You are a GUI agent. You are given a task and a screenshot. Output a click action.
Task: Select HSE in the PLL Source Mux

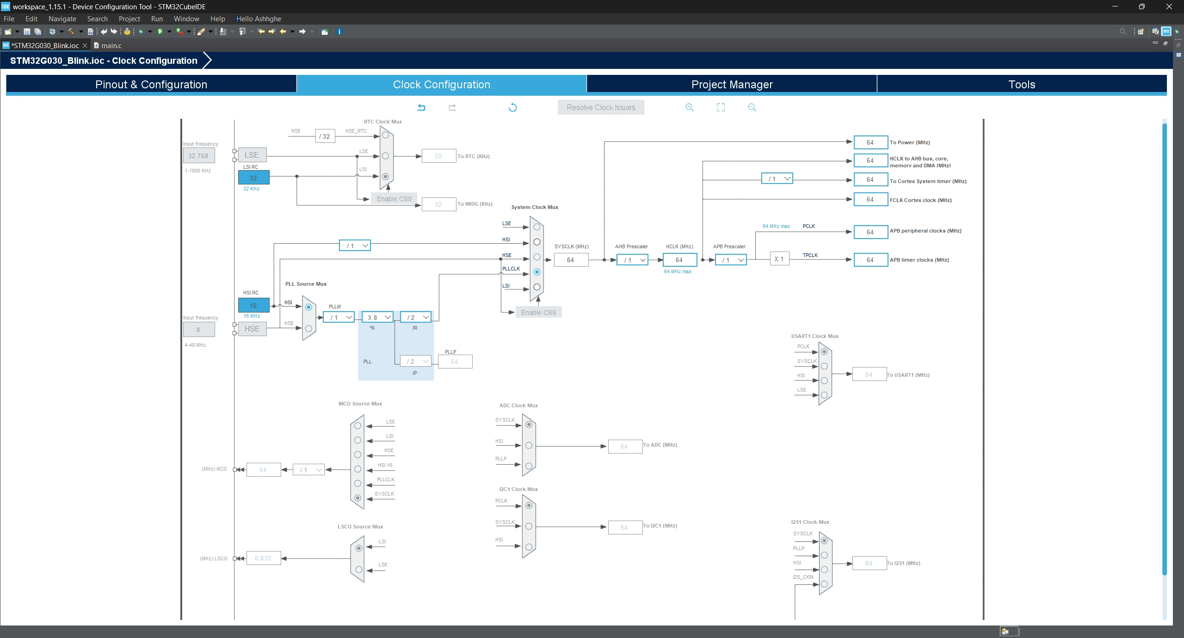308,329
